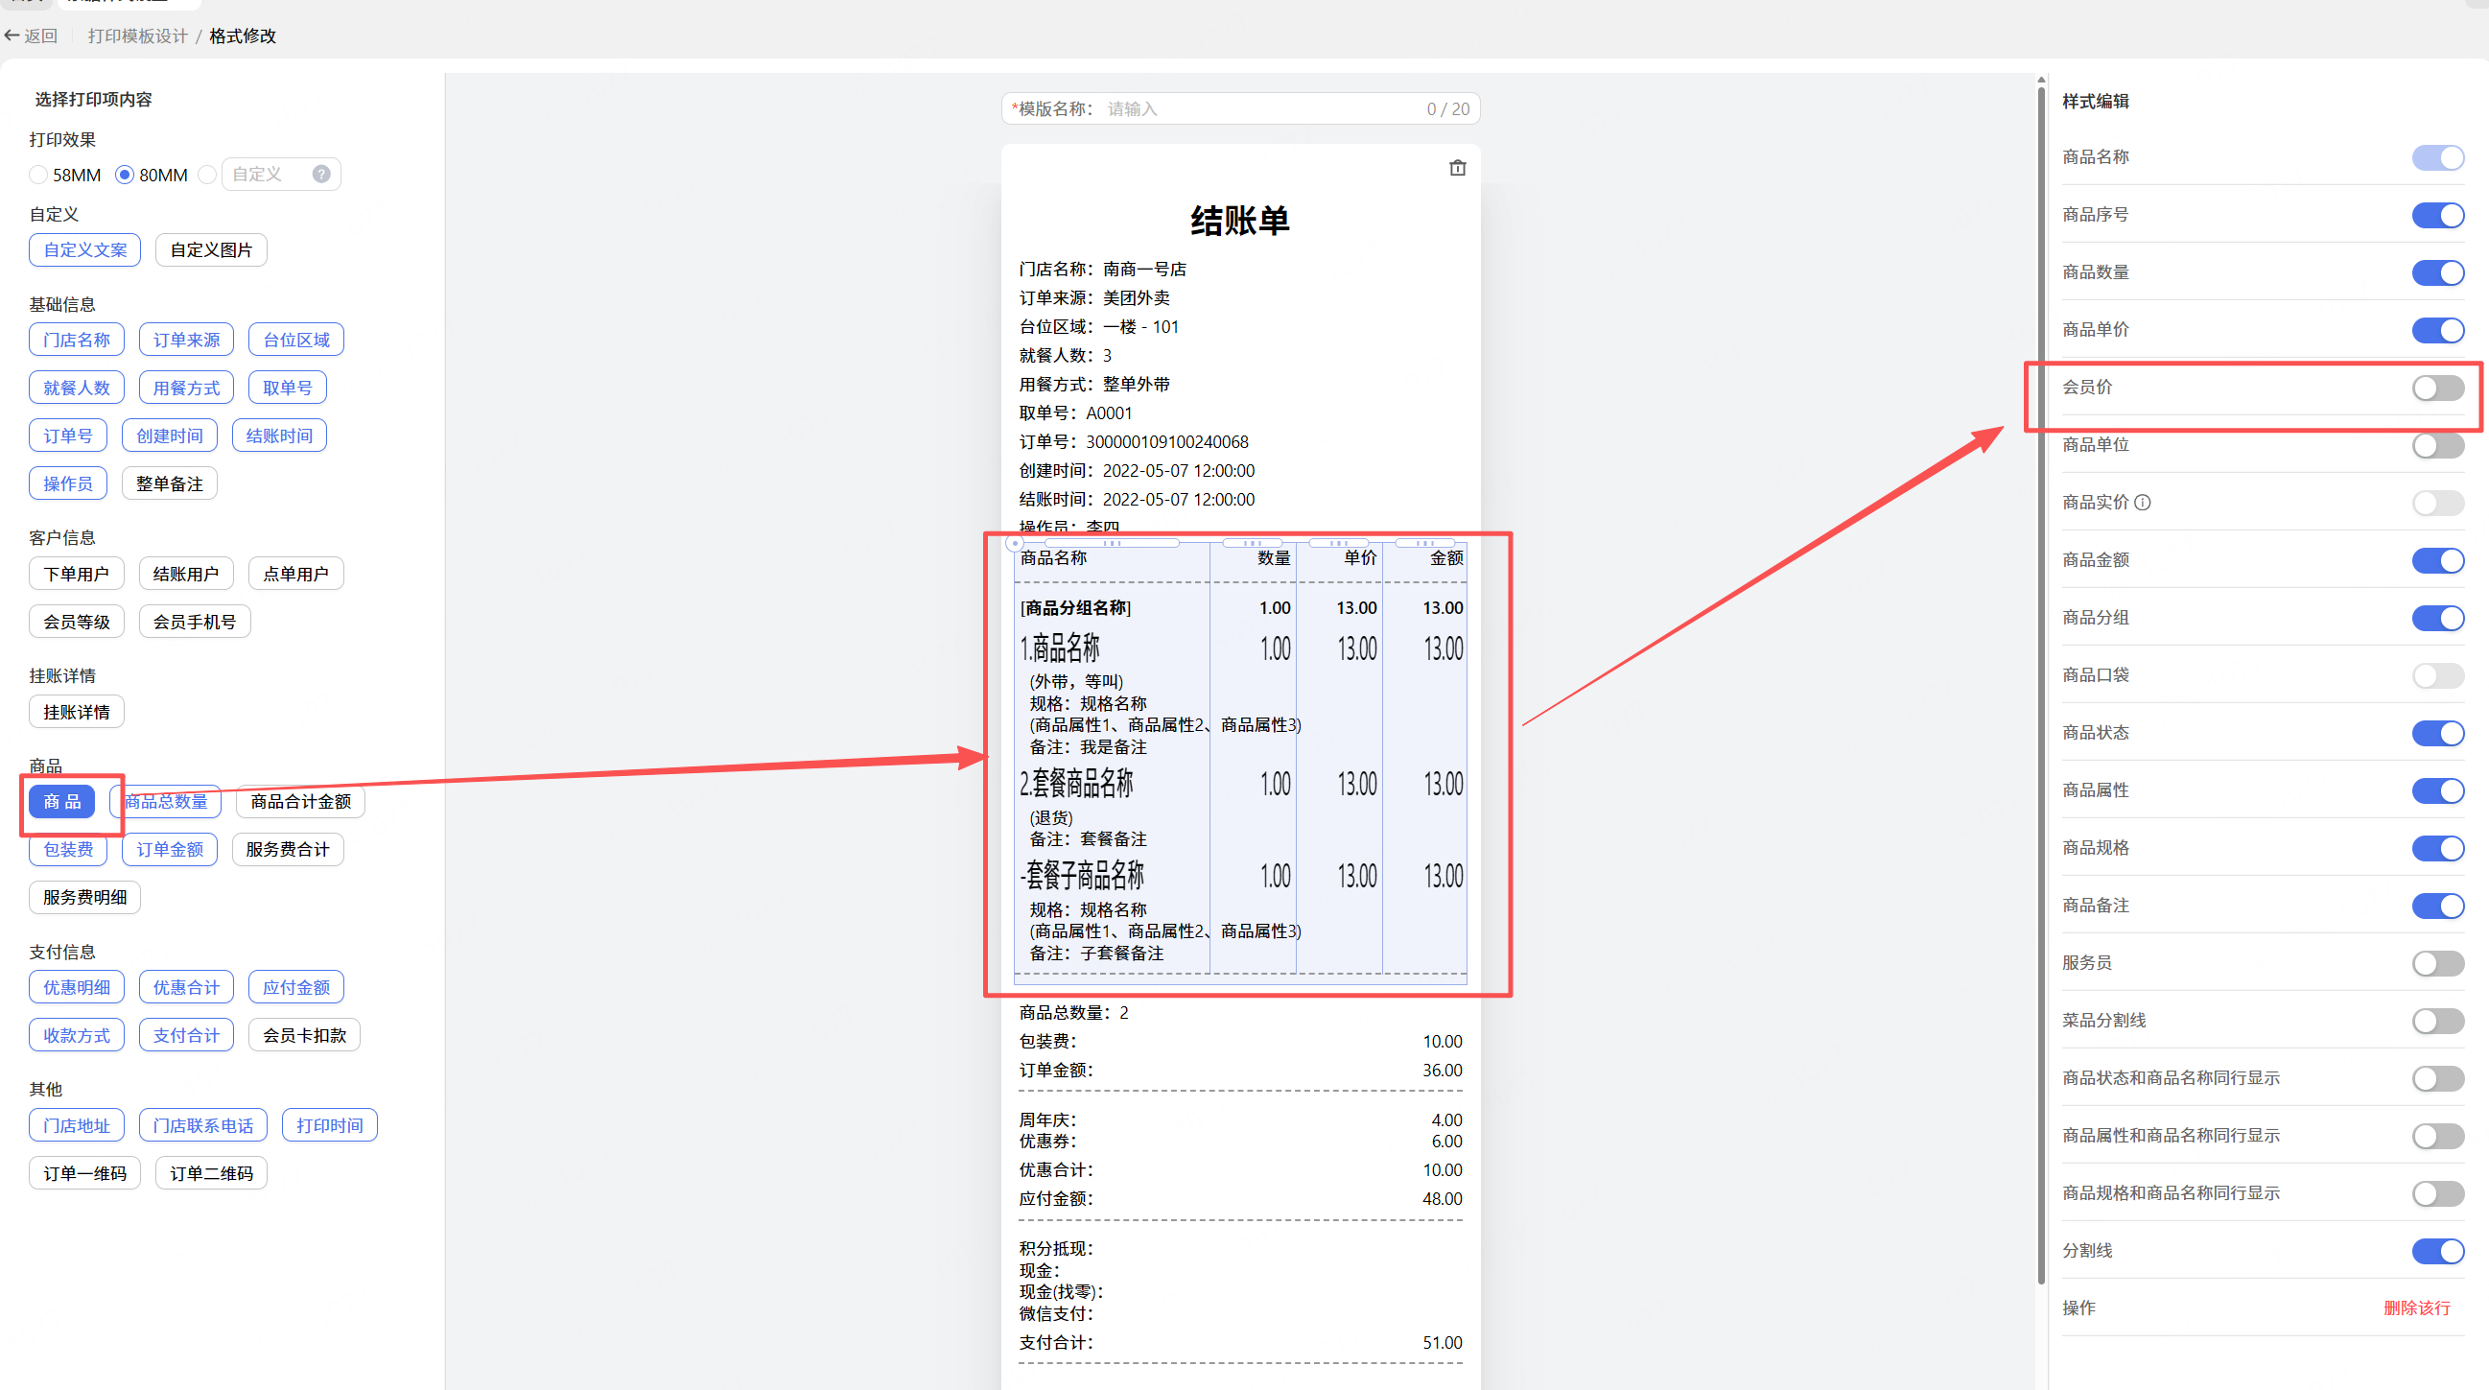This screenshot has width=2489, height=1390.
Task: Click the help question mark beside 自定义 size
Action: (x=321, y=174)
